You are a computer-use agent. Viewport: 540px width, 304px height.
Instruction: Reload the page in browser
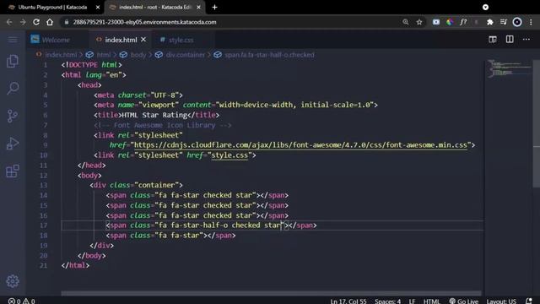36,22
